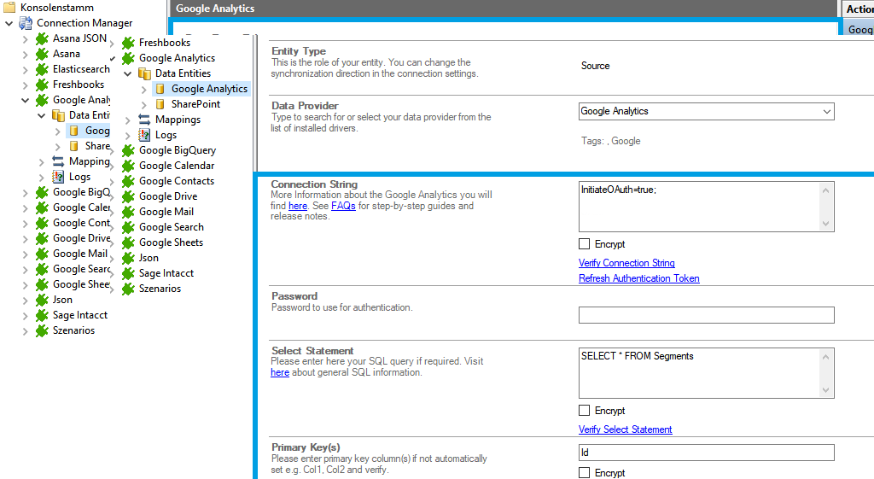Select the Google Contacts connection

point(177,181)
